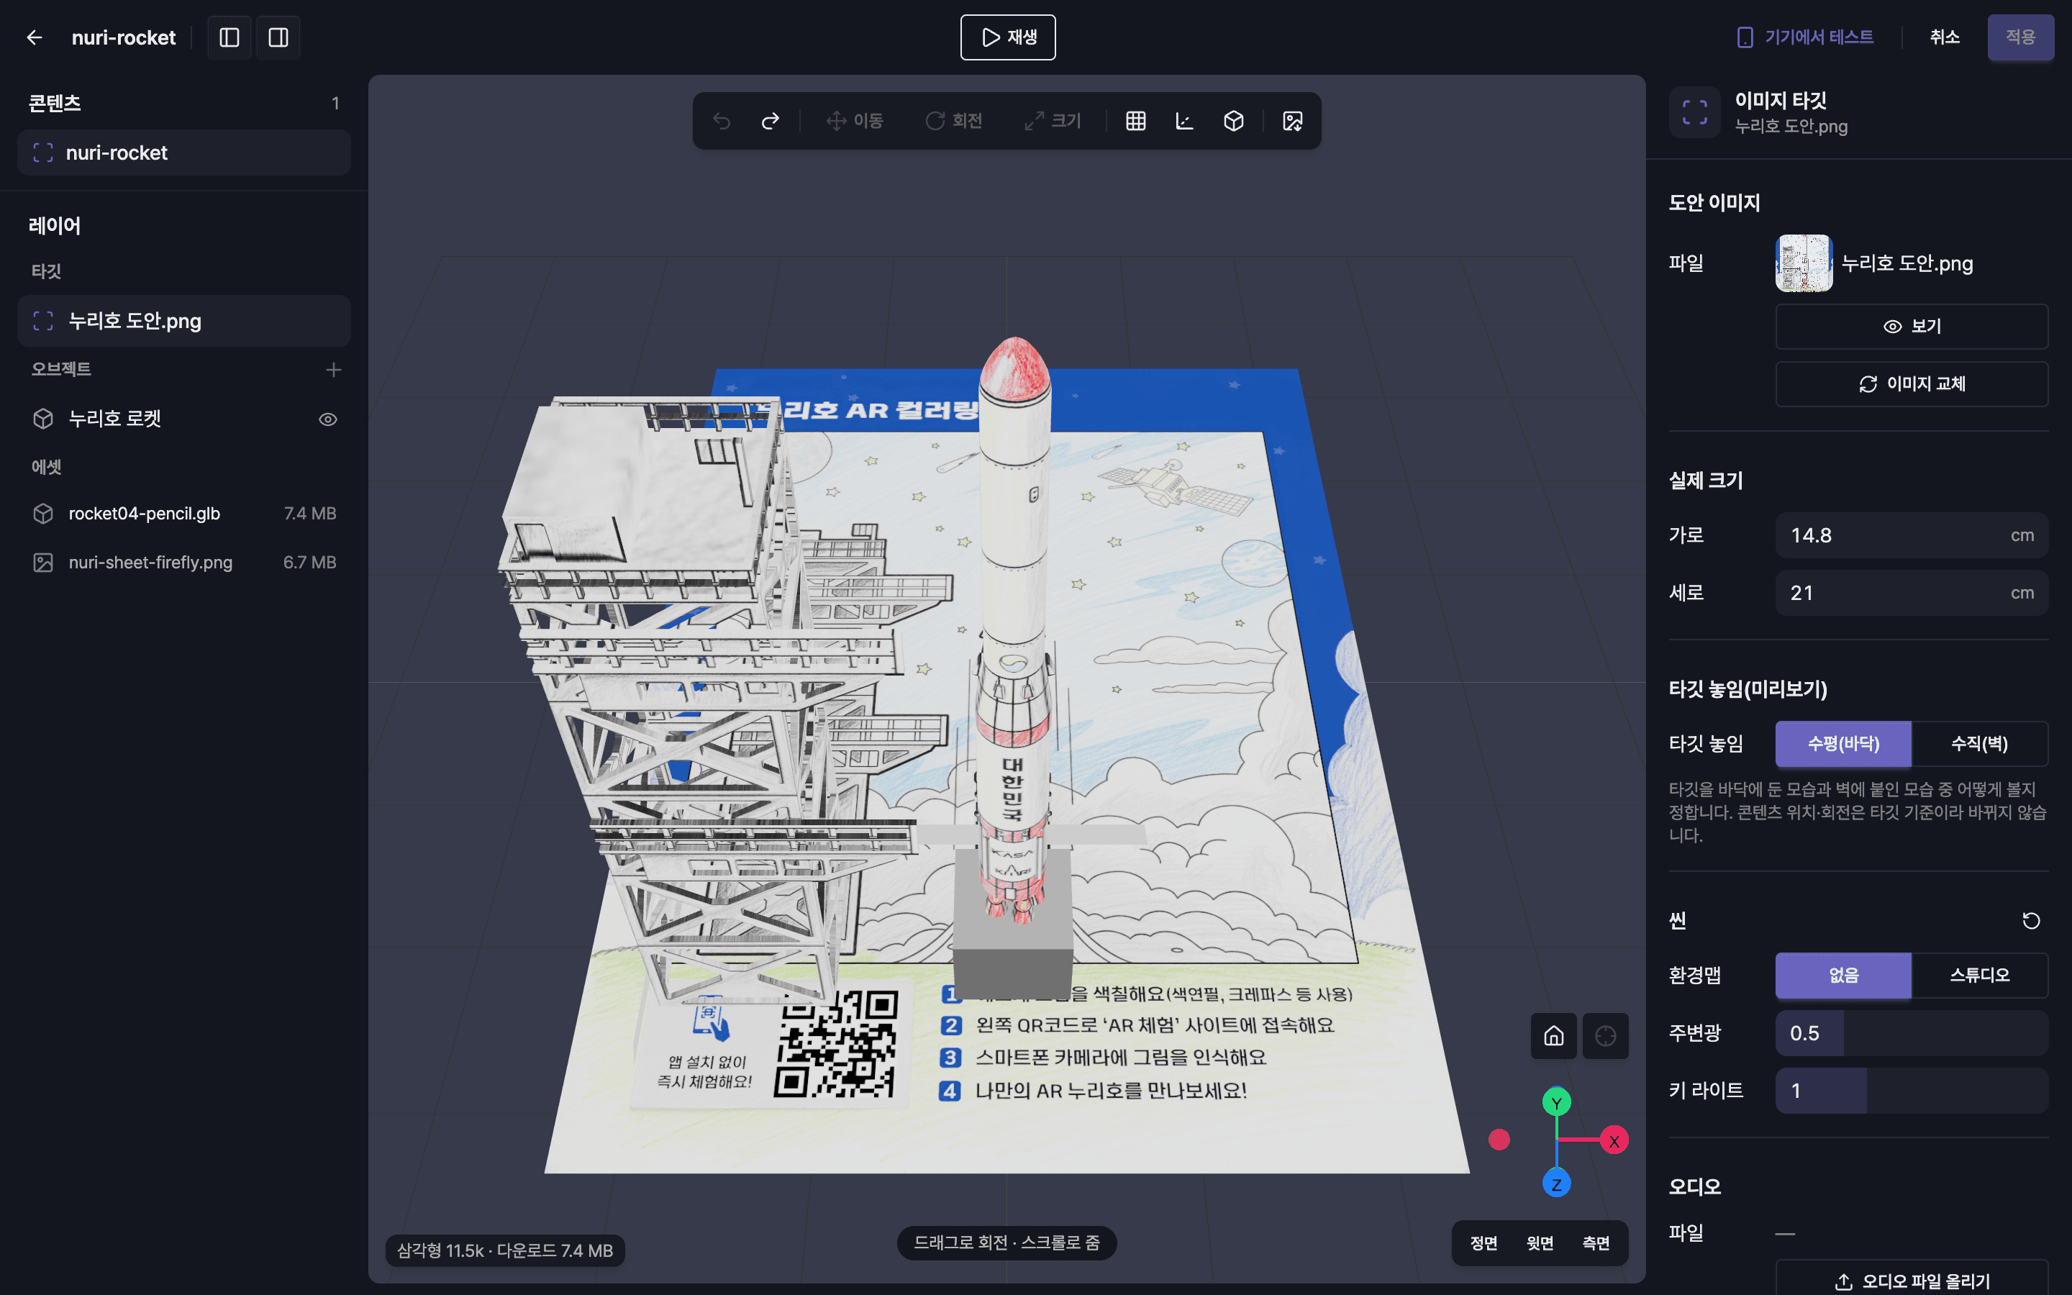2072x1295 pixels.
Task: Add an object with the plus icon
Action: tap(334, 369)
